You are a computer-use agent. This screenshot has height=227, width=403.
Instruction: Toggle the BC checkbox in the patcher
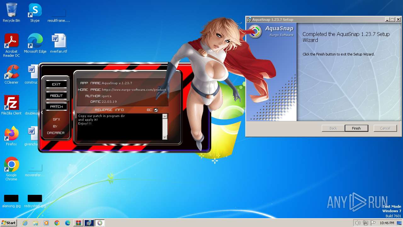coord(156,110)
